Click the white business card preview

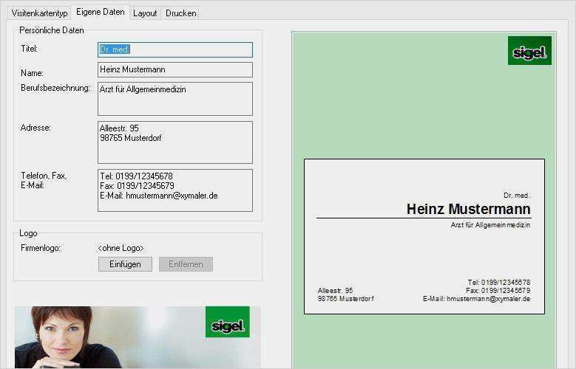424,236
